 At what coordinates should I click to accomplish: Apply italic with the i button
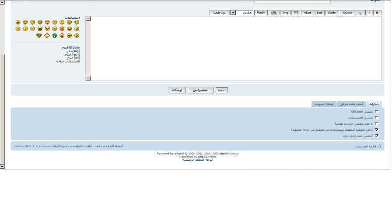point(370,13)
